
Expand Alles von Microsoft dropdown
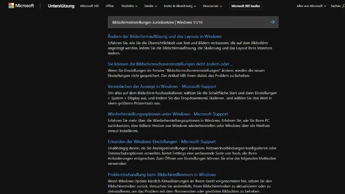coord(311,6)
